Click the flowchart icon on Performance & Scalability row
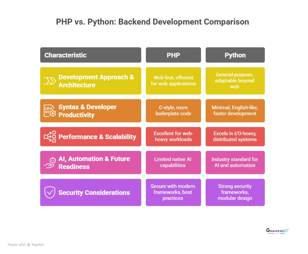 (x=49, y=136)
